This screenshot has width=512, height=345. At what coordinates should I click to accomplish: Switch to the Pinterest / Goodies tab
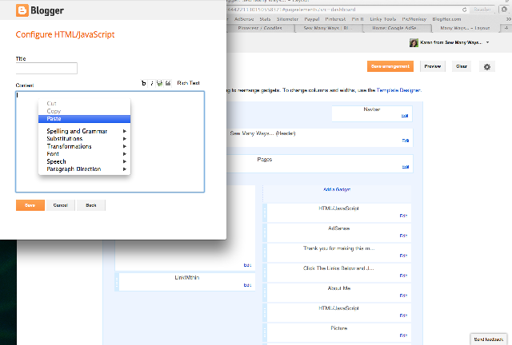260,28
